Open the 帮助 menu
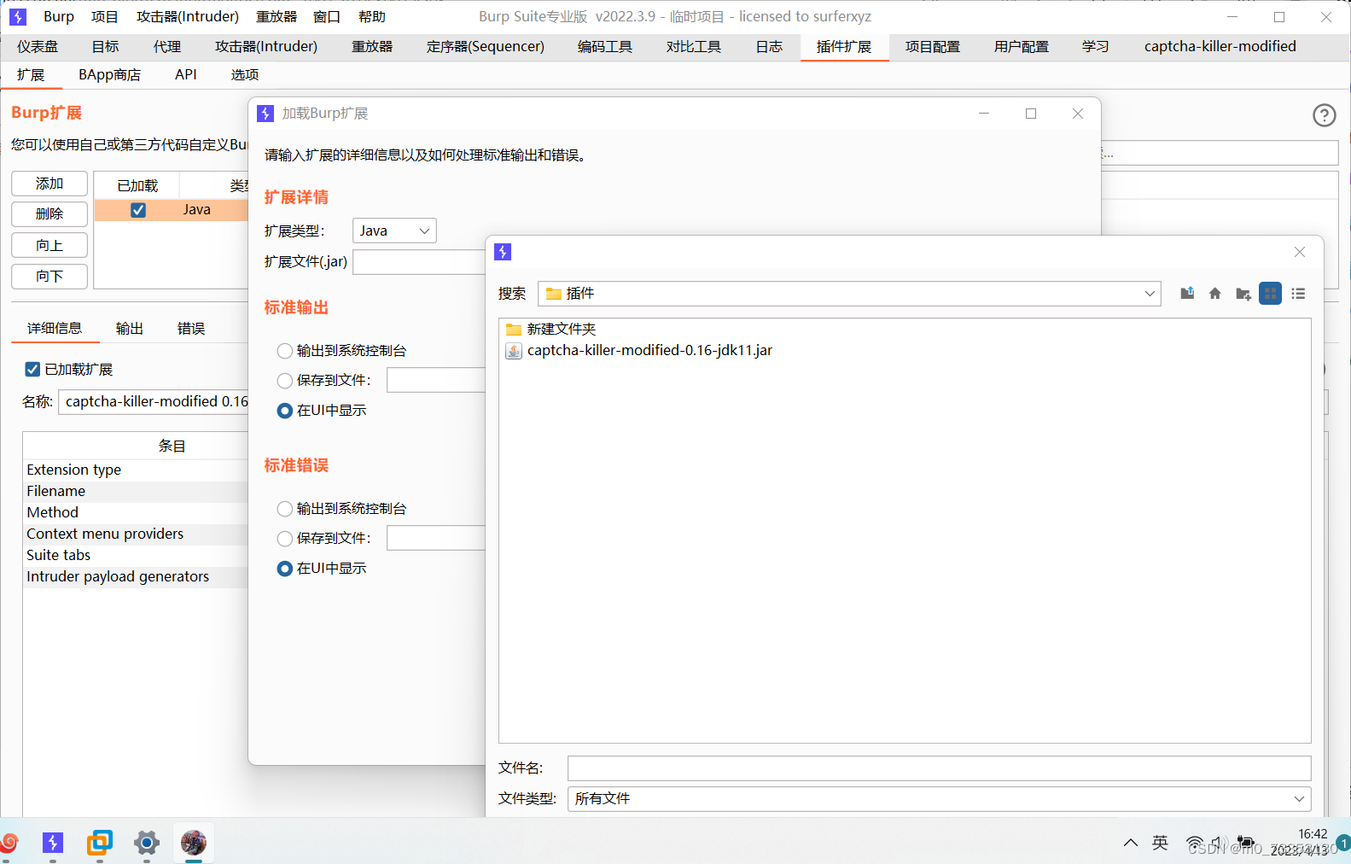 click(x=372, y=17)
